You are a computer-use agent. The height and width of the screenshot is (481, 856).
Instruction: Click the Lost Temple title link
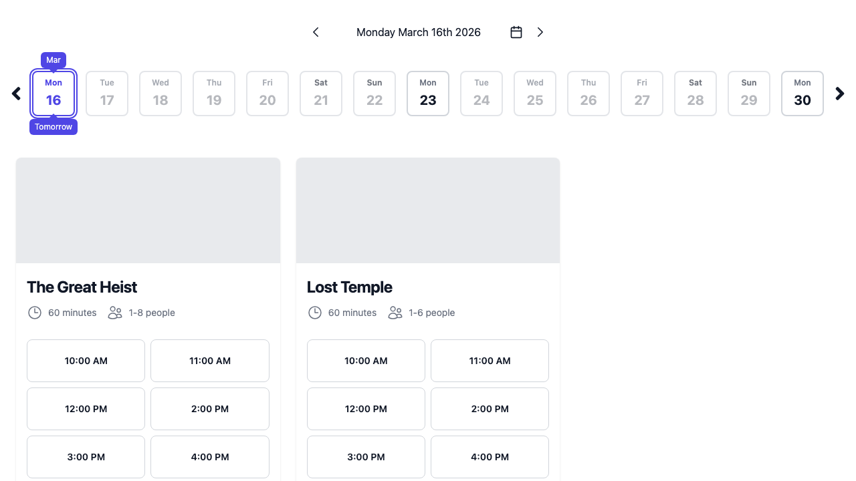pos(349,287)
